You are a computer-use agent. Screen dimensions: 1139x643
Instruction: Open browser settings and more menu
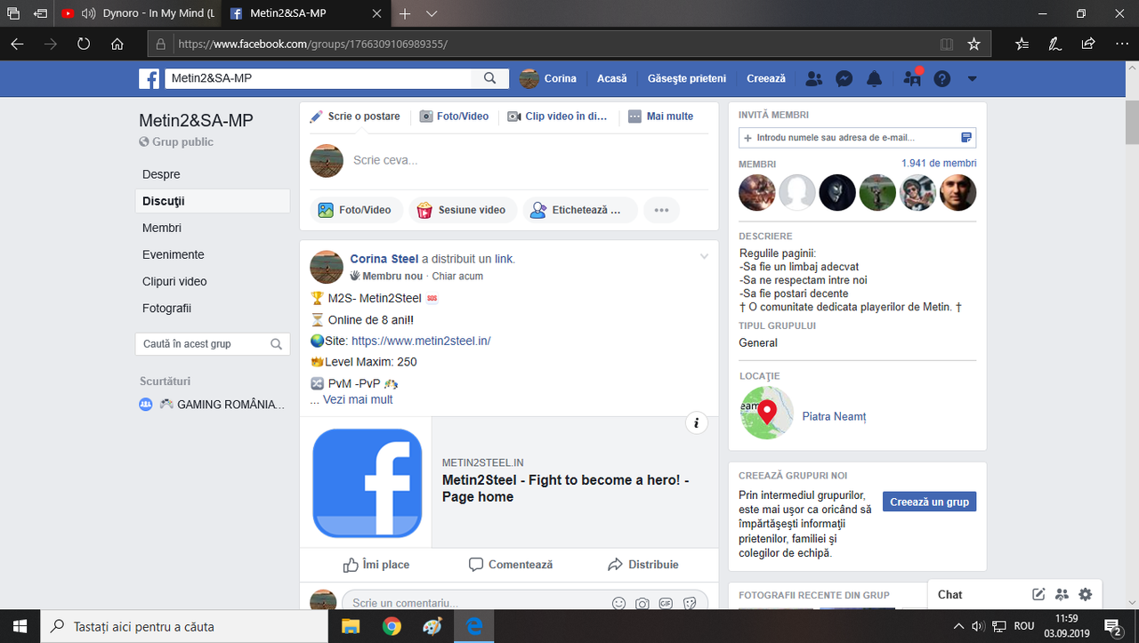pos(1120,44)
